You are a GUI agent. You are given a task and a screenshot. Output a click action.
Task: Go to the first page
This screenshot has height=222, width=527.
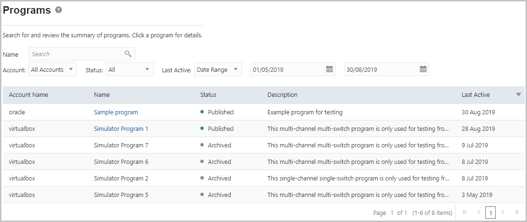(x=465, y=213)
